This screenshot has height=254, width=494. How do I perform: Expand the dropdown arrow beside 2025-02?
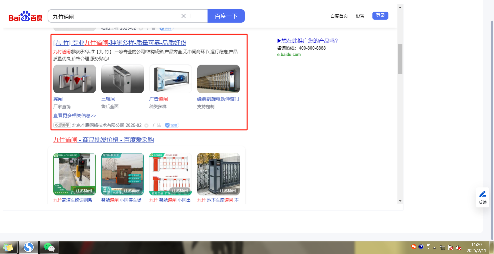tap(146, 126)
